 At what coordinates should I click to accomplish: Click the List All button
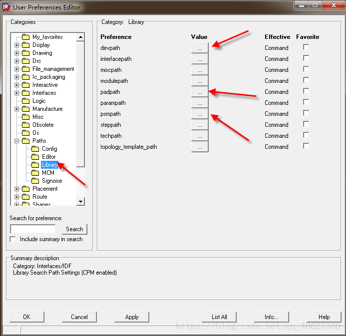click(x=219, y=317)
